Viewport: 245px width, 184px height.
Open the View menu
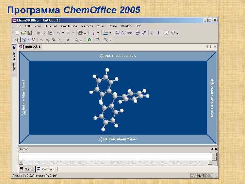pyautogui.click(x=37, y=26)
